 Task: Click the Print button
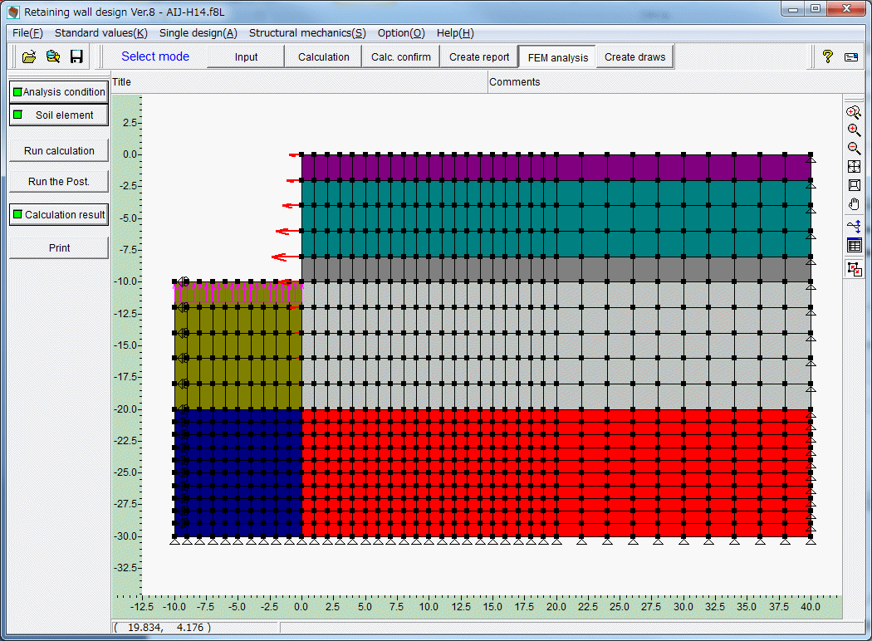point(59,248)
